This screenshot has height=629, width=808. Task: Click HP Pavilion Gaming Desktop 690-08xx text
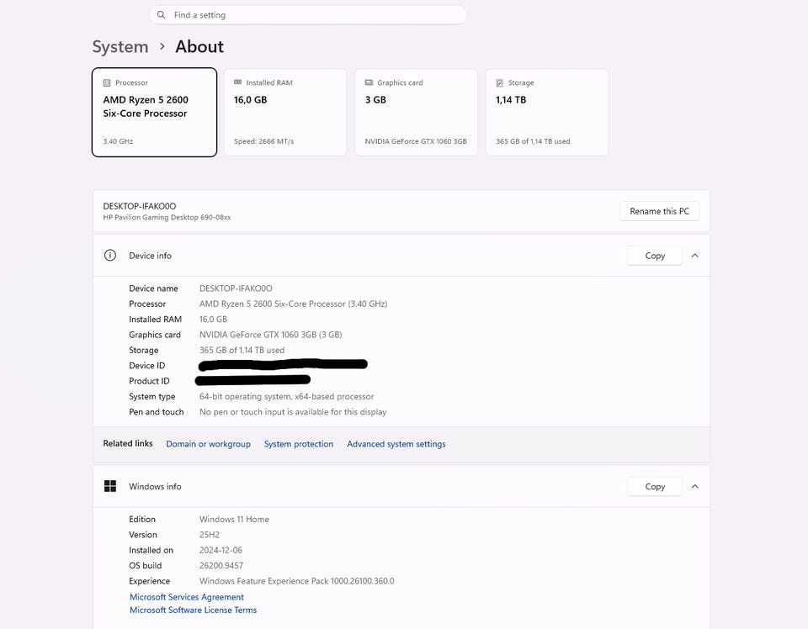pos(167,217)
